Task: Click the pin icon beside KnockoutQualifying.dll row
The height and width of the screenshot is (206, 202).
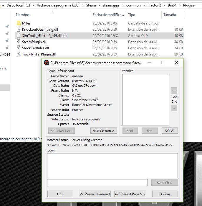Action: [7, 33]
